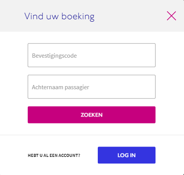
Task: Click the blue LOG IN button
Action: 127,155
